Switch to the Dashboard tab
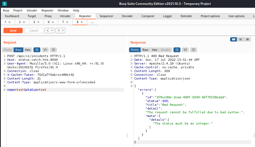The width and height of the screenshot is (255, 147). pyautogui.click(x=12, y=16)
